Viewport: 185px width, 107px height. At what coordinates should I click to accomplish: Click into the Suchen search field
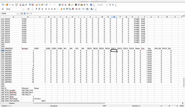[x=101, y=5]
